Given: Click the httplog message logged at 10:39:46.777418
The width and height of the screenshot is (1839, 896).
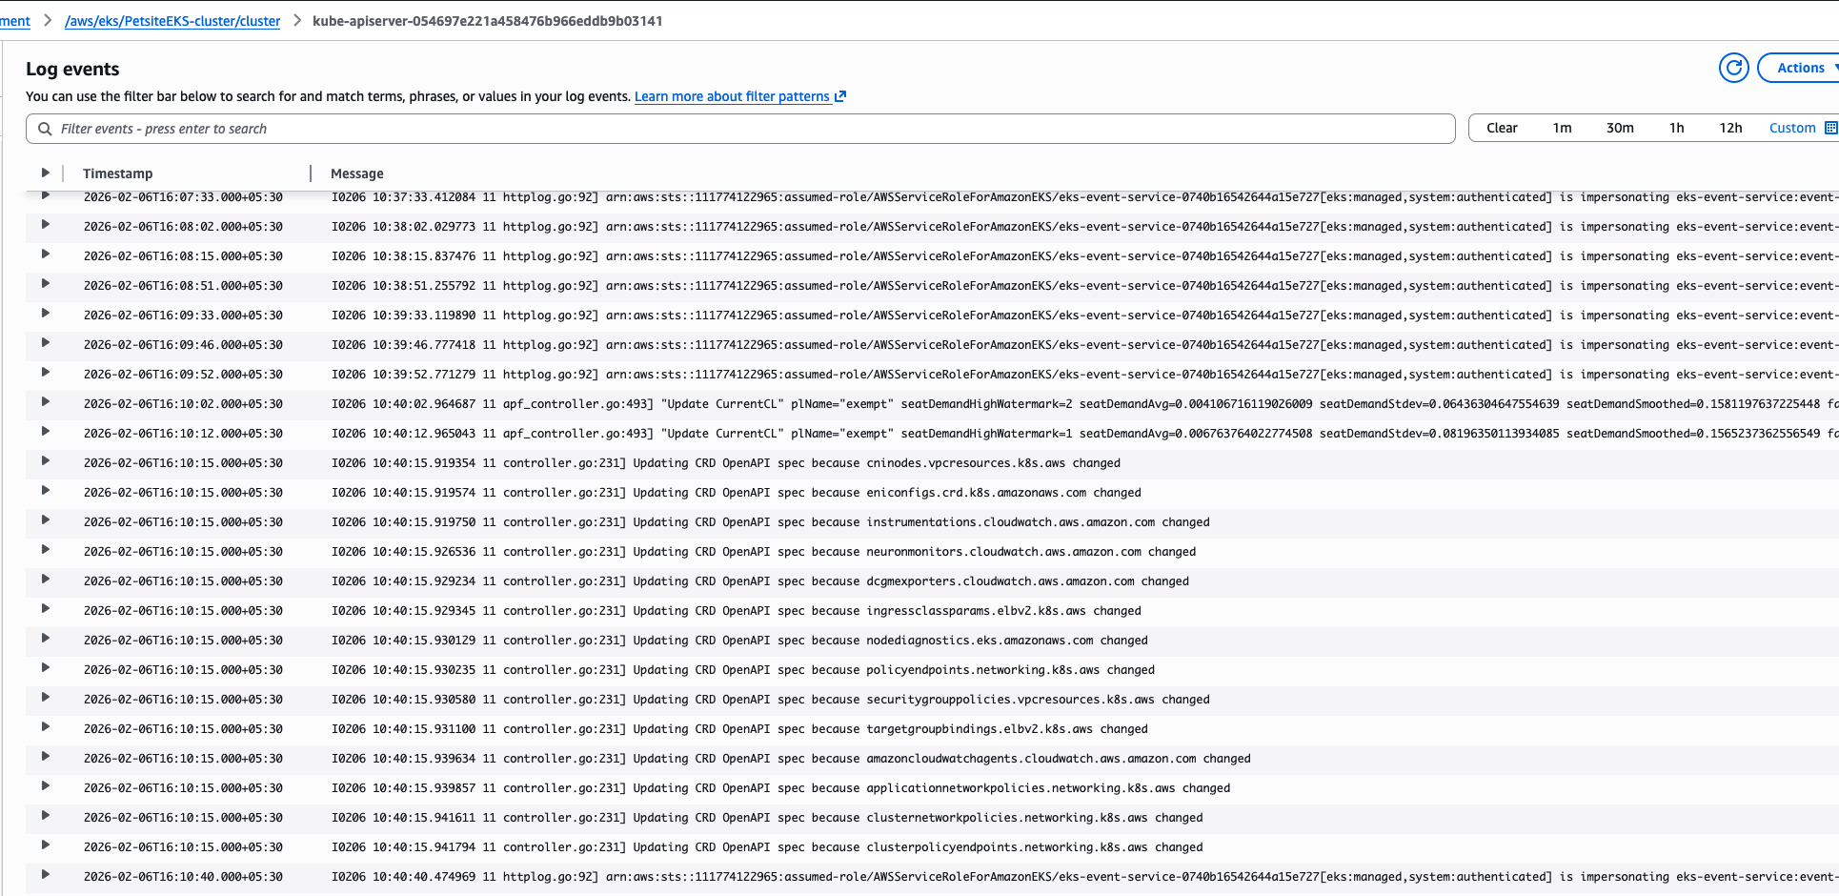Looking at the screenshot, I should pos(1084,345).
